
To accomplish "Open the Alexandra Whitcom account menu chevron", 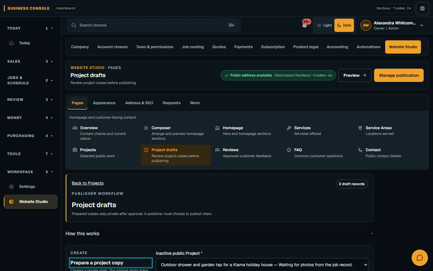I will pyautogui.click(x=422, y=26).
